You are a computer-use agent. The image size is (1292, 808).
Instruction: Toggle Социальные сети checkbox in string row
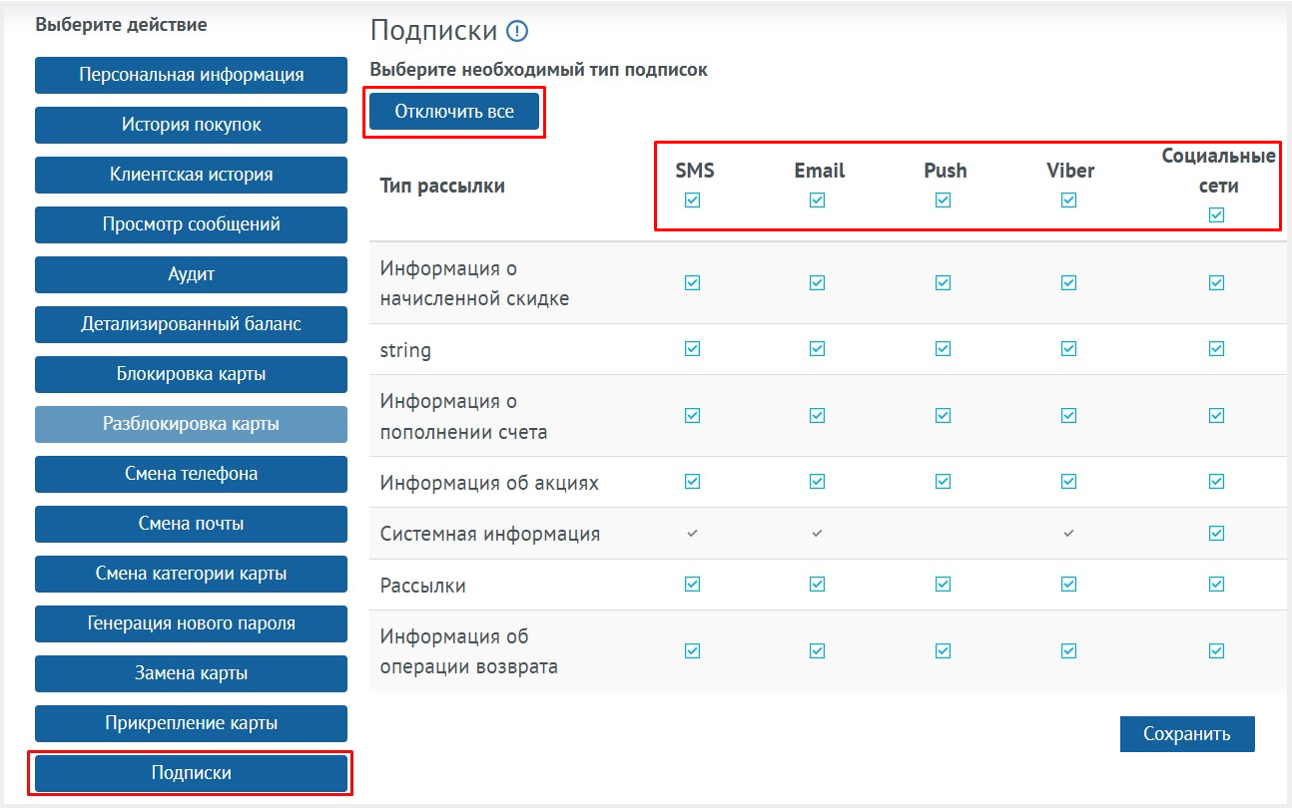pos(1216,348)
